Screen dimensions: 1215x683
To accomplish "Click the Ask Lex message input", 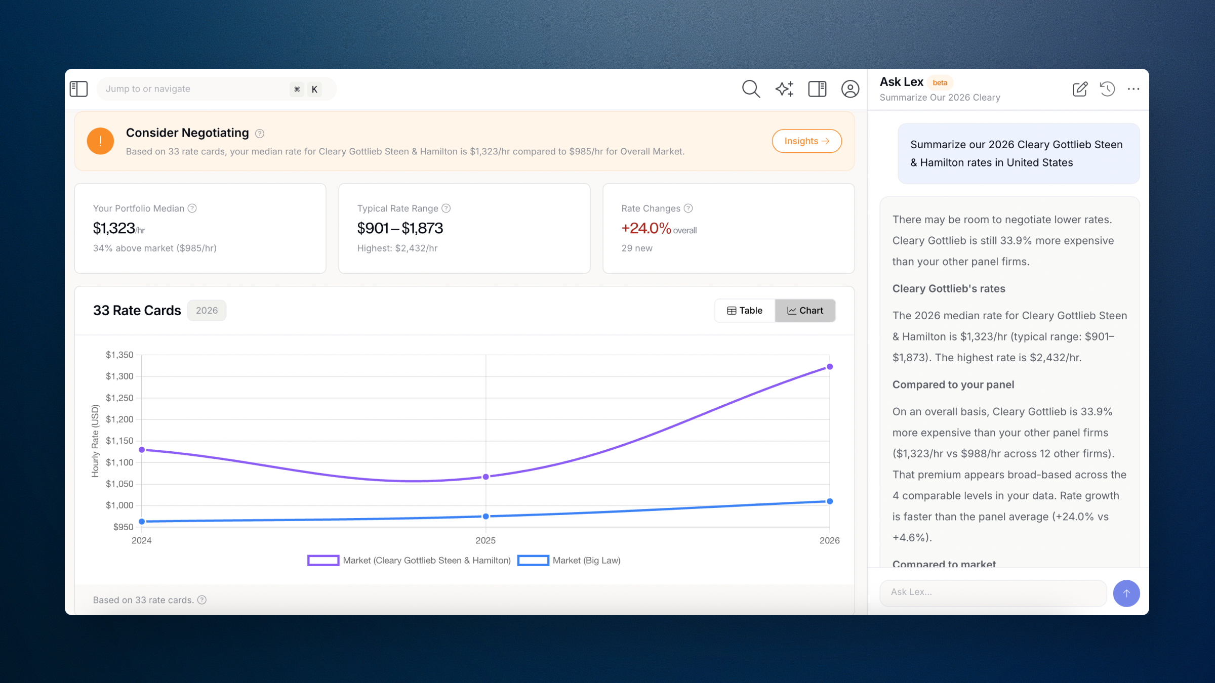I will click(x=992, y=592).
